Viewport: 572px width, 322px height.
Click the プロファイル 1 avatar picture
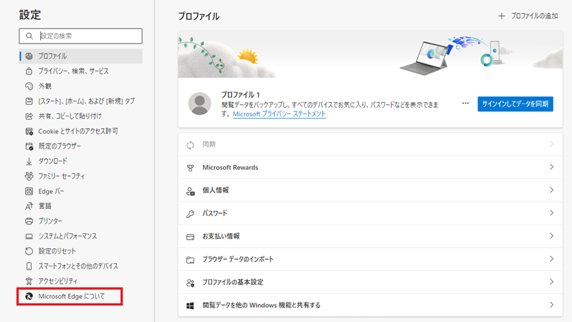[x=199, y=104]
